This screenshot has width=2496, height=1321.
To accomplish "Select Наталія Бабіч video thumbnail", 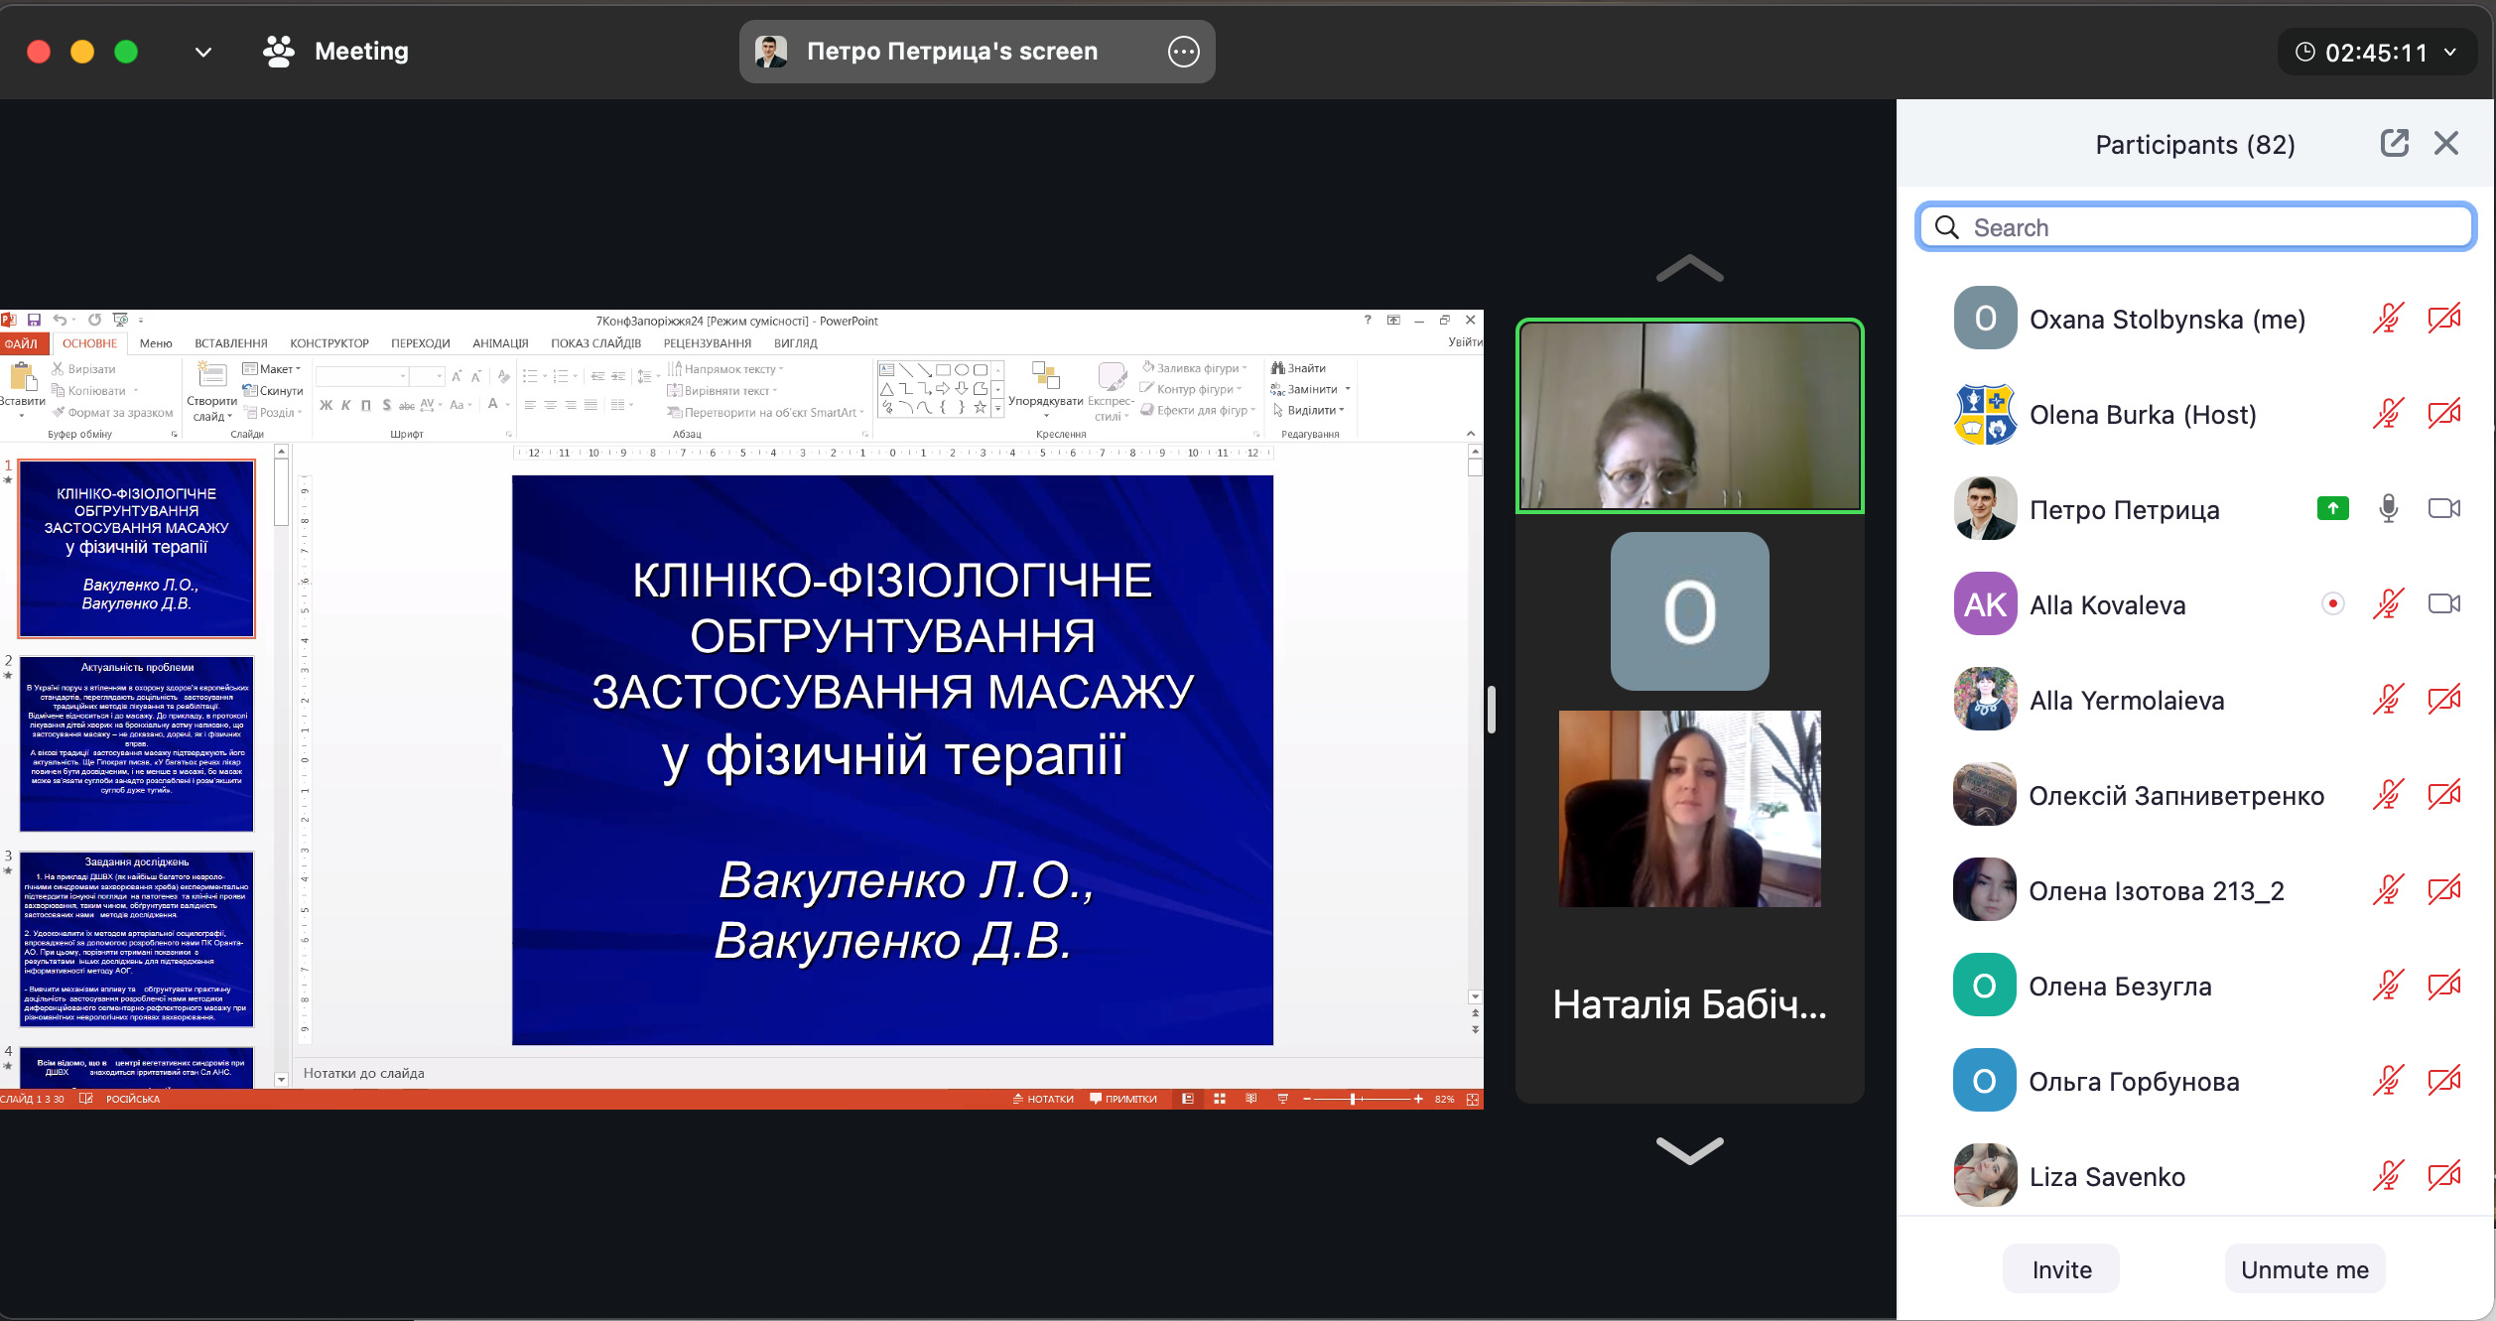I will [x=1689, y=809].
